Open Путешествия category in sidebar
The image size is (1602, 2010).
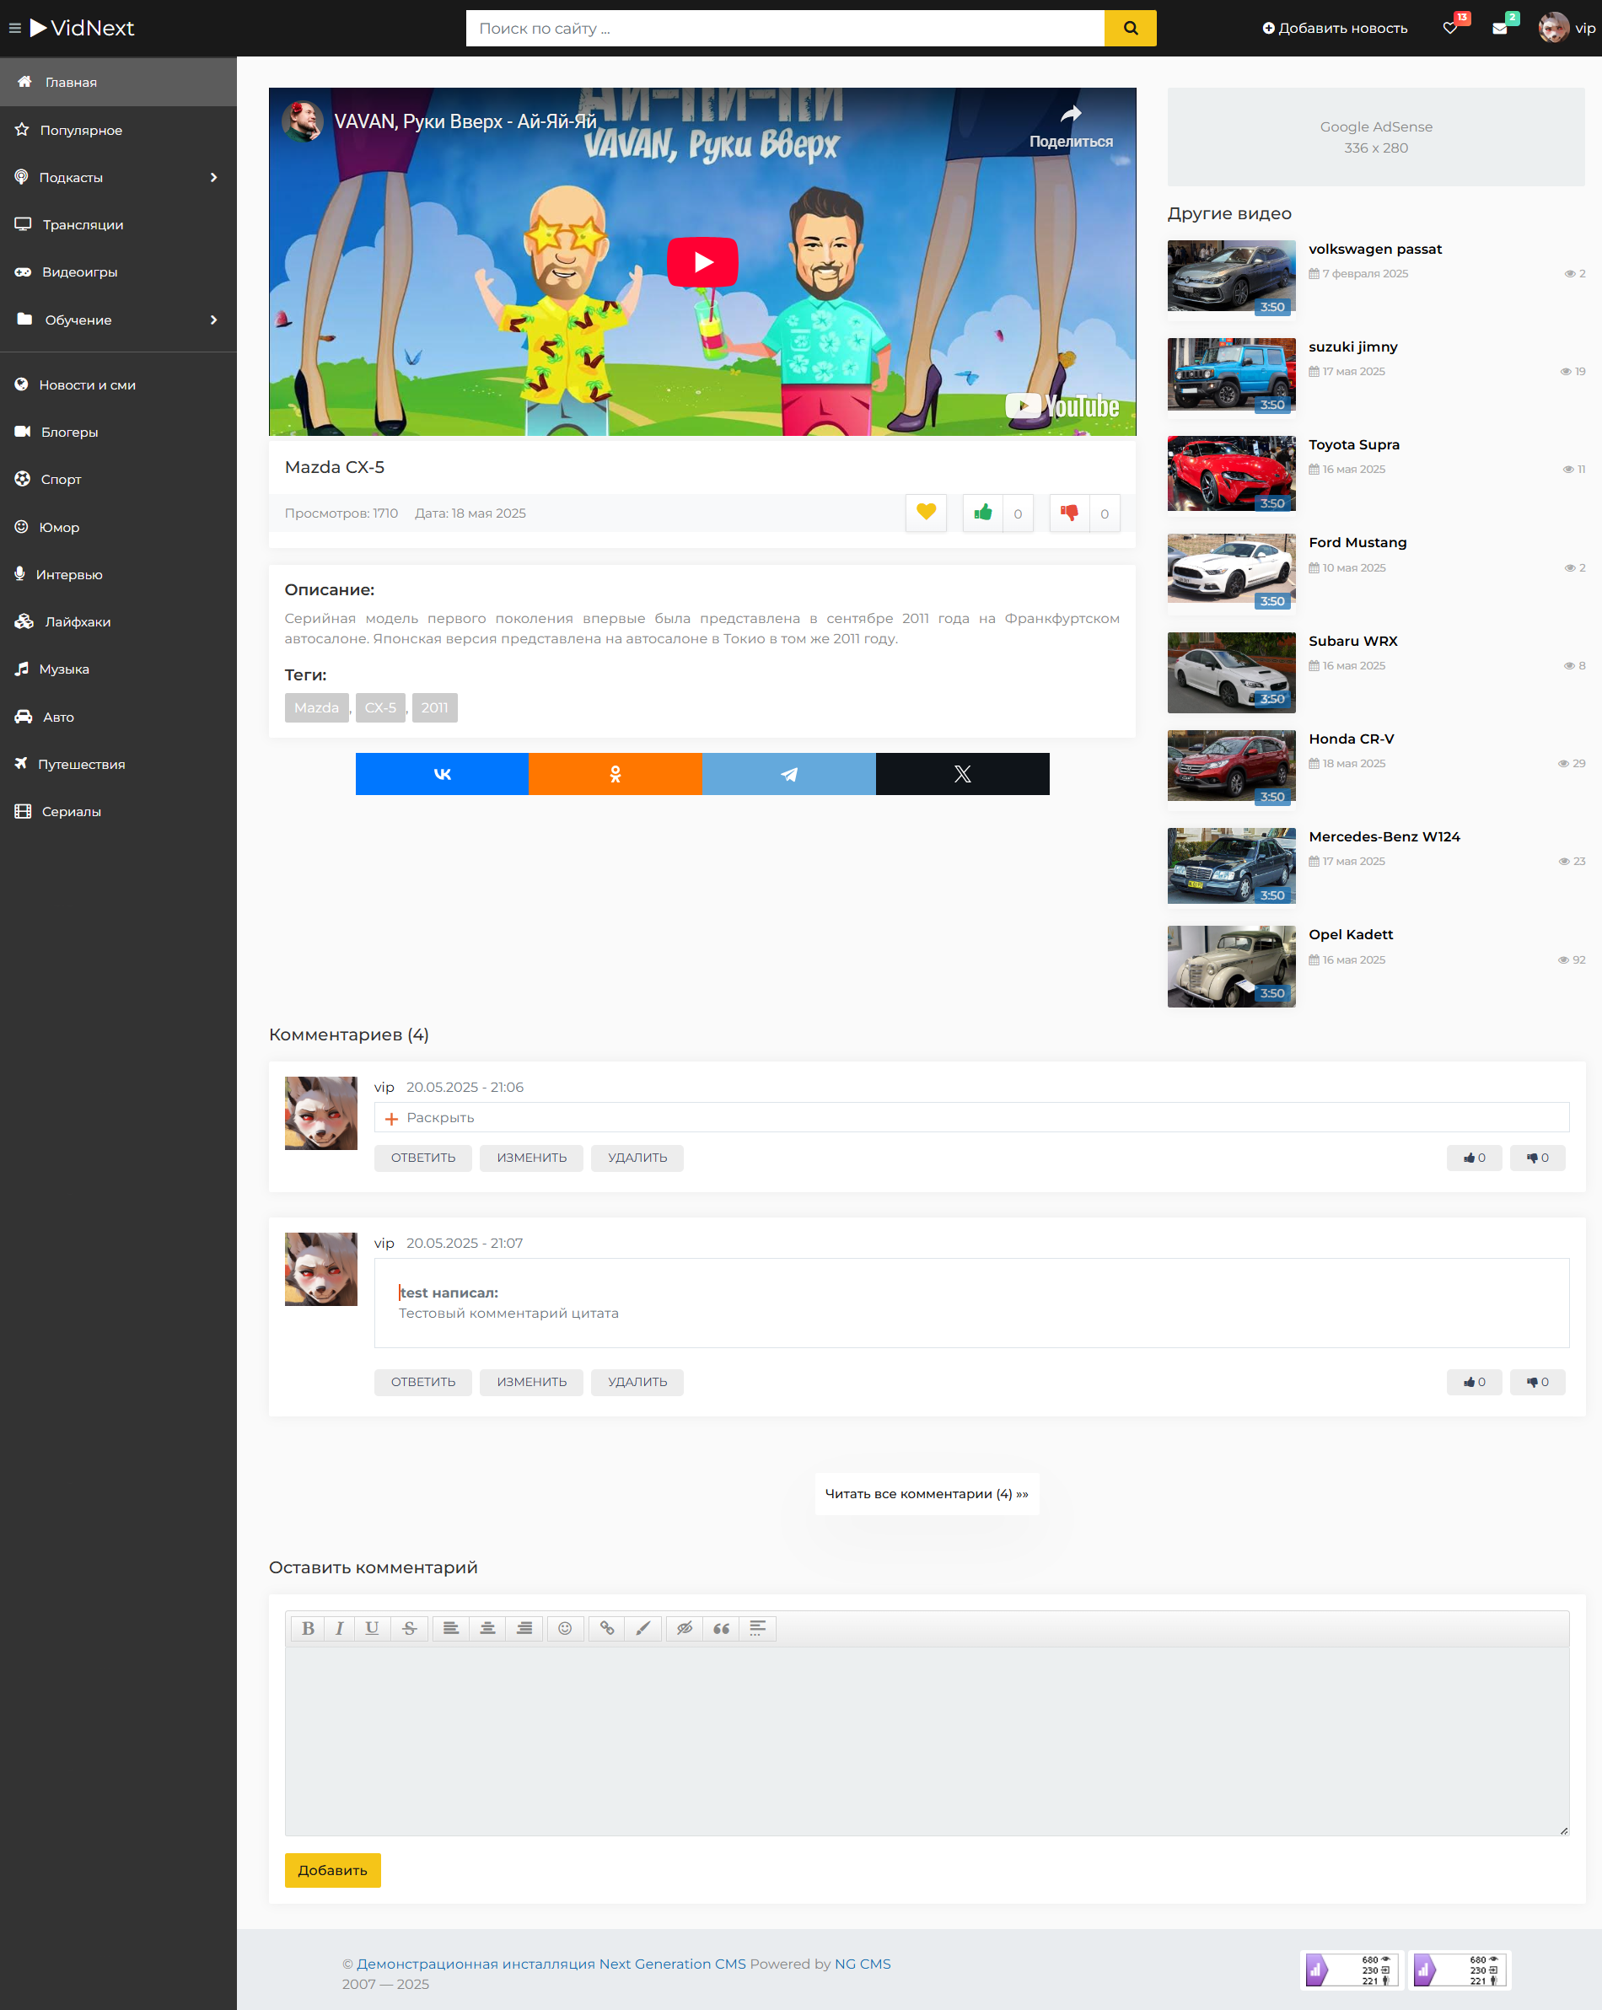[118, 765]
